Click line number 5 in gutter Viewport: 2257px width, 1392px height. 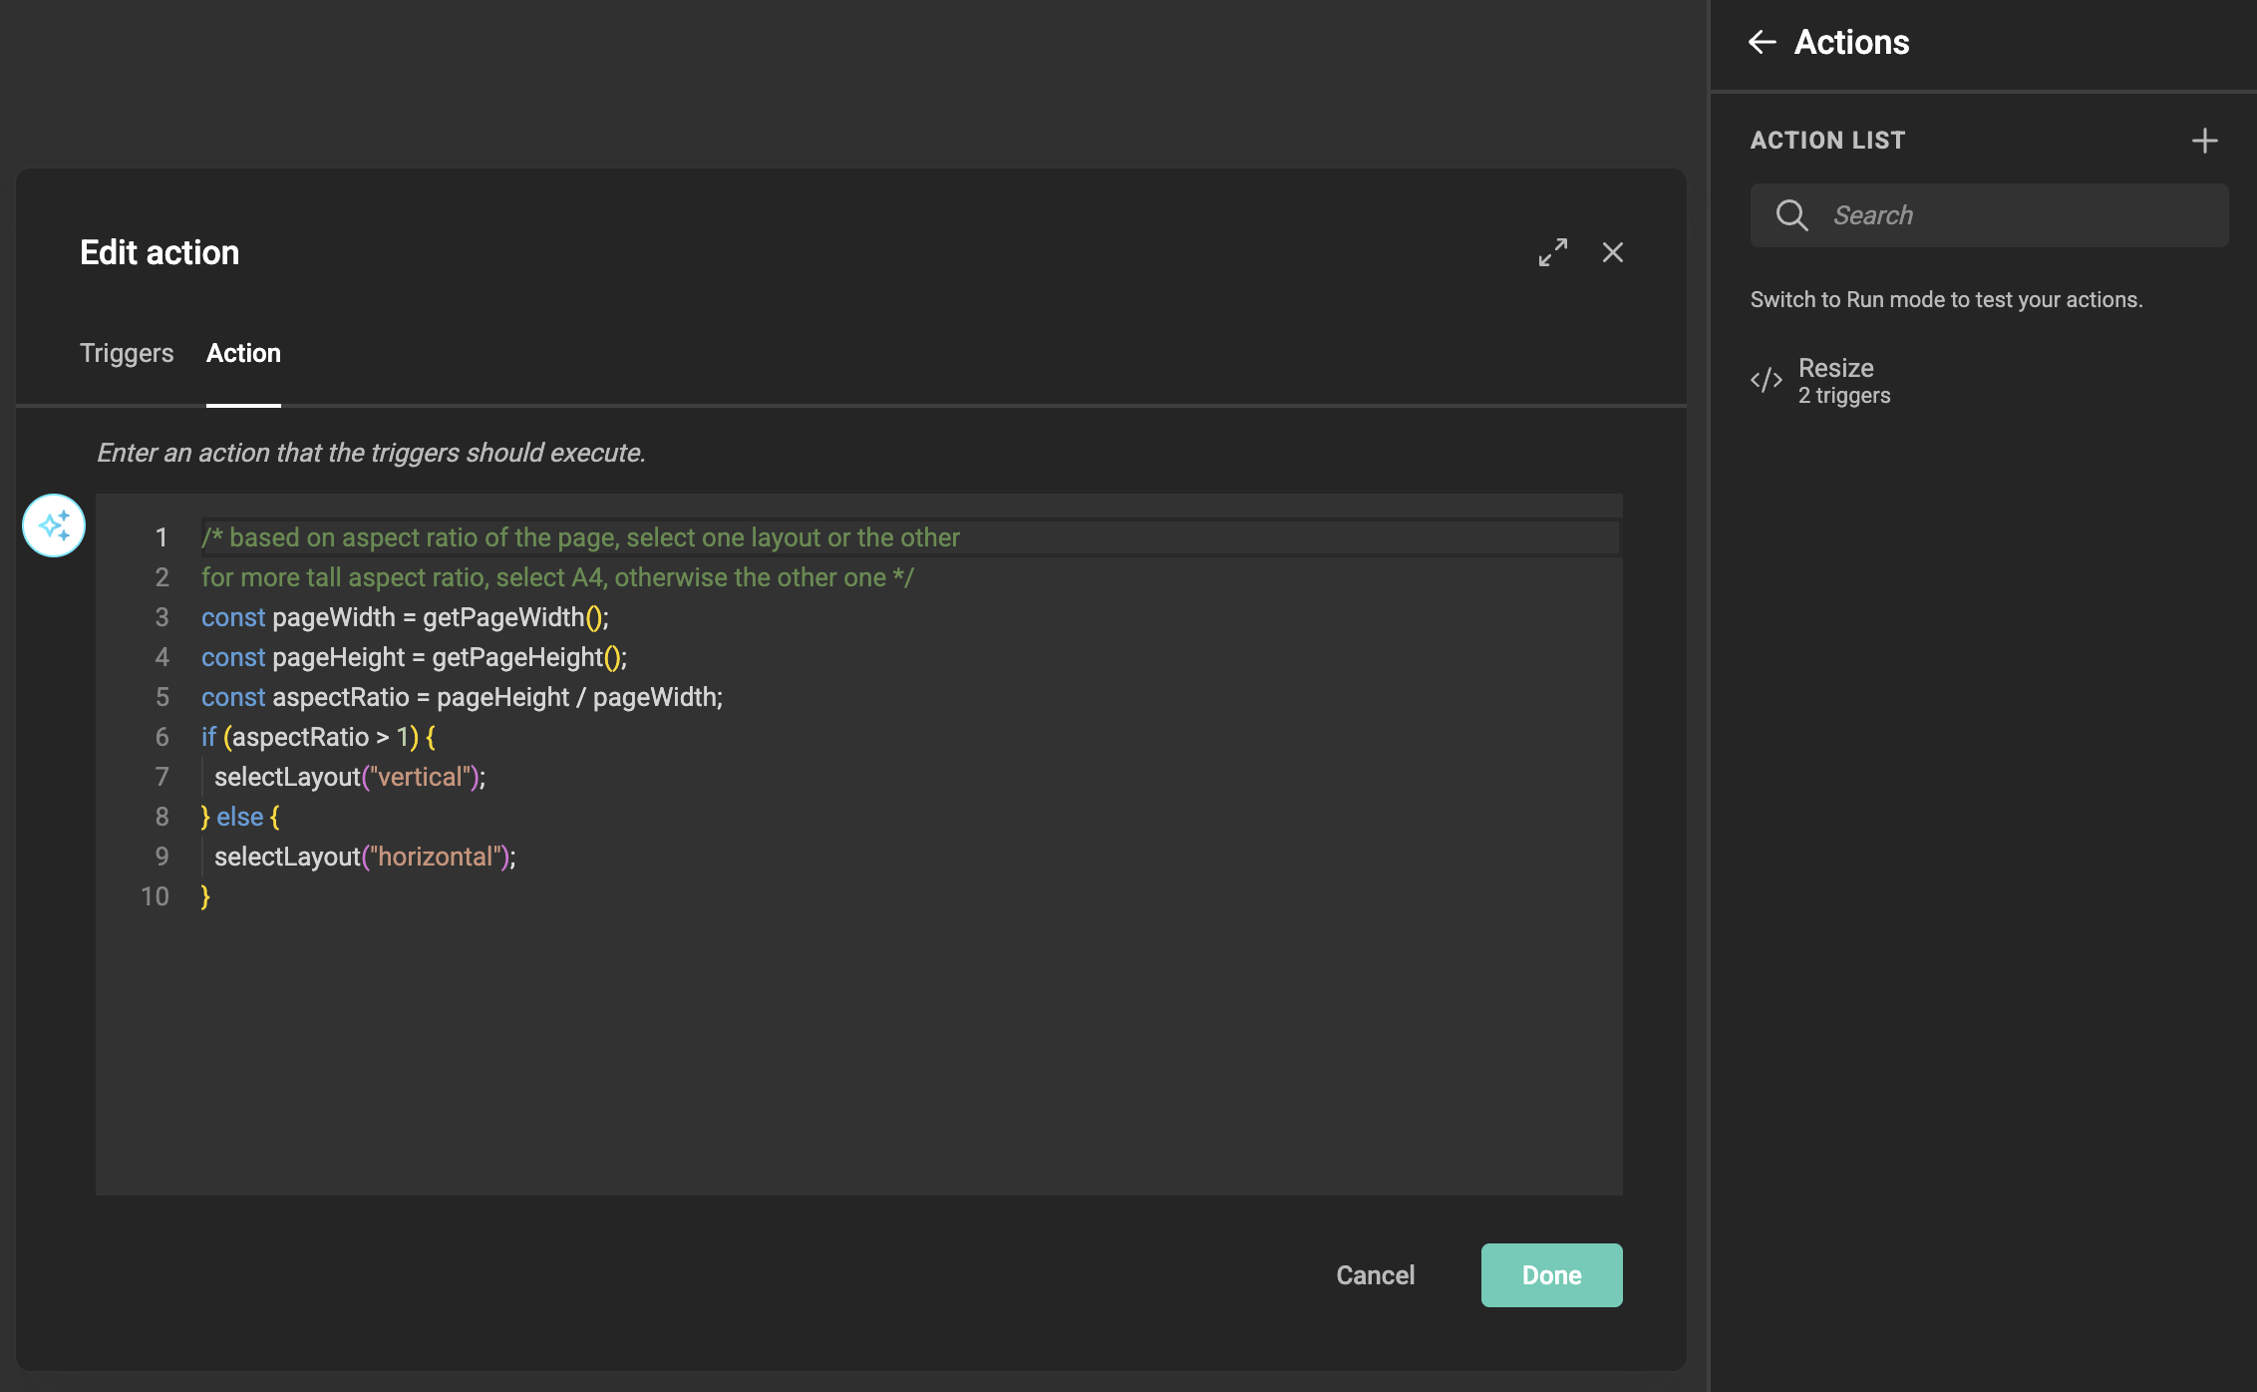point(161,697)
